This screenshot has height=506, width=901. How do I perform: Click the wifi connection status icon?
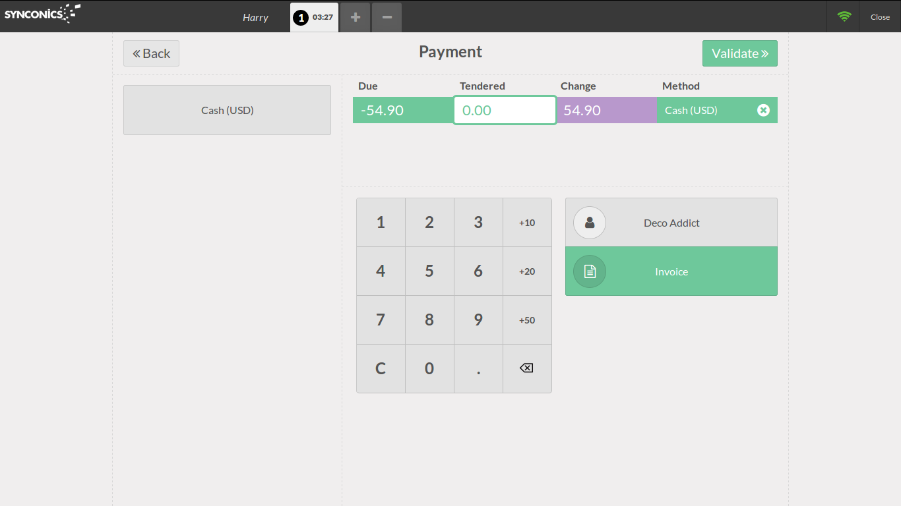point(844,16)
